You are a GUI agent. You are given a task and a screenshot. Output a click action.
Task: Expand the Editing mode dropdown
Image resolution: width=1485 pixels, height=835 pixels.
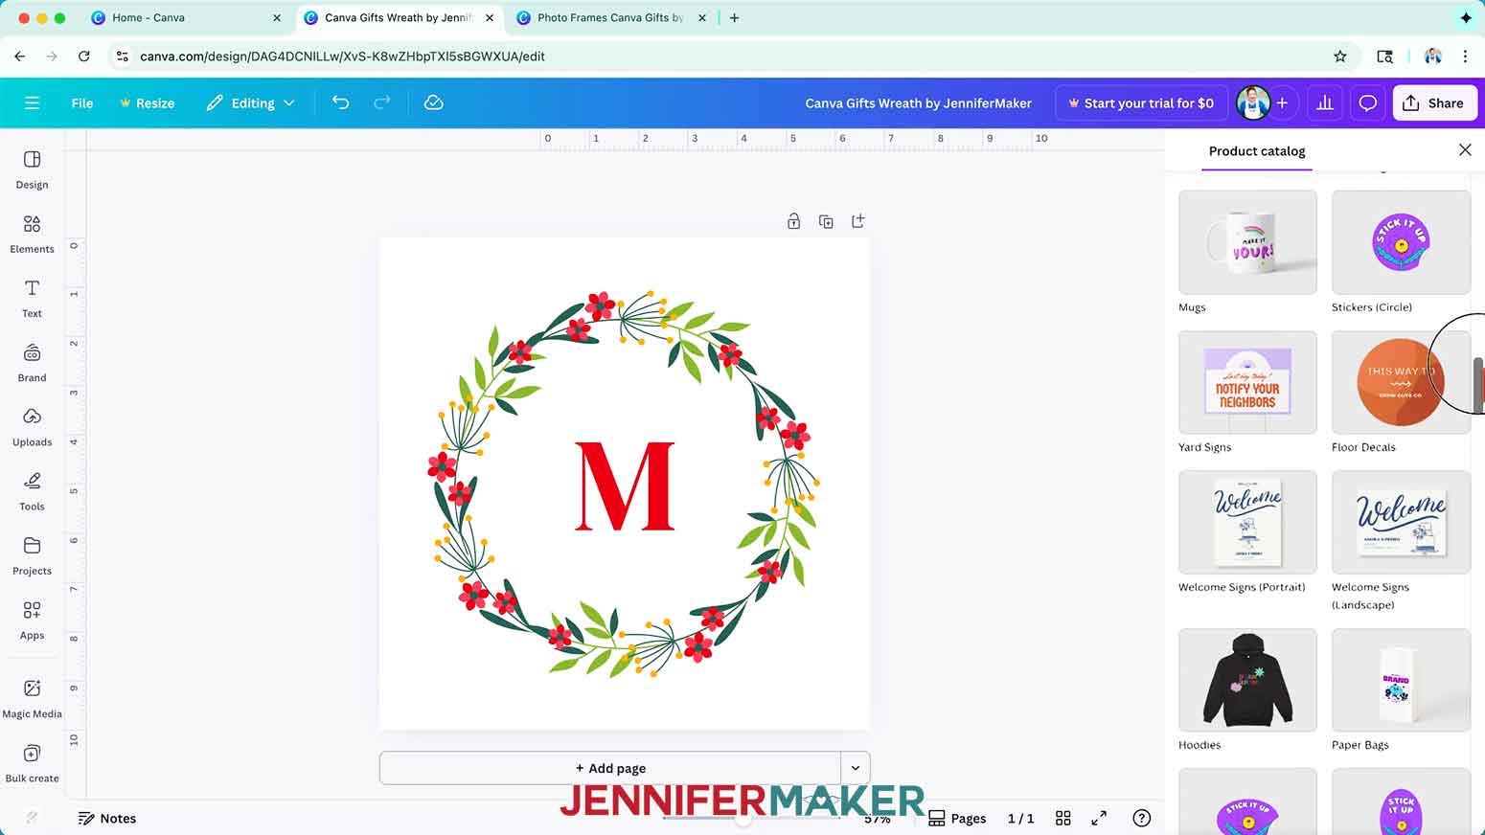coord(251,102)
